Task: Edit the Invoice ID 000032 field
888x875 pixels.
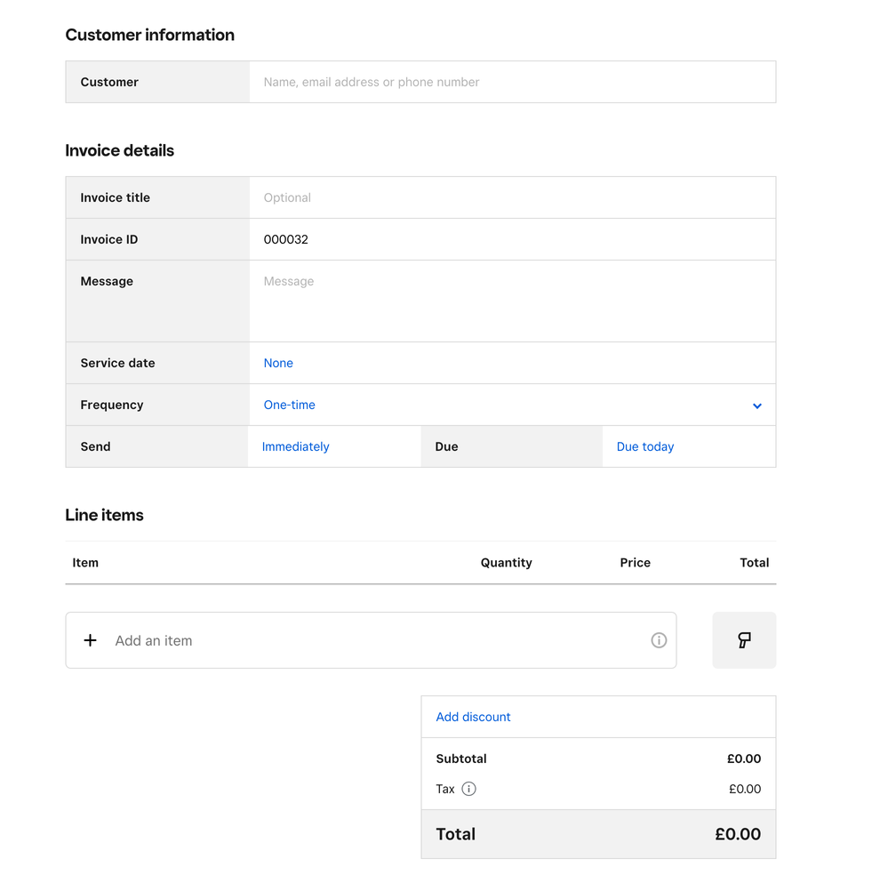Action: [x=511, y=239]
